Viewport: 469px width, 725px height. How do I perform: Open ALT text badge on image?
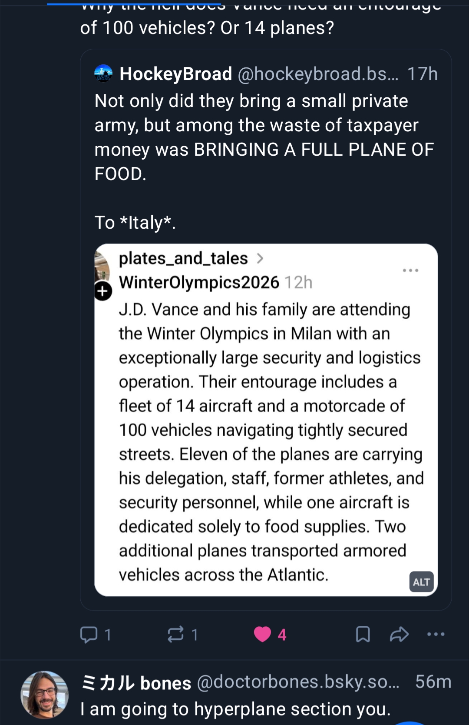pyautogui.click(x=421, y=582)
